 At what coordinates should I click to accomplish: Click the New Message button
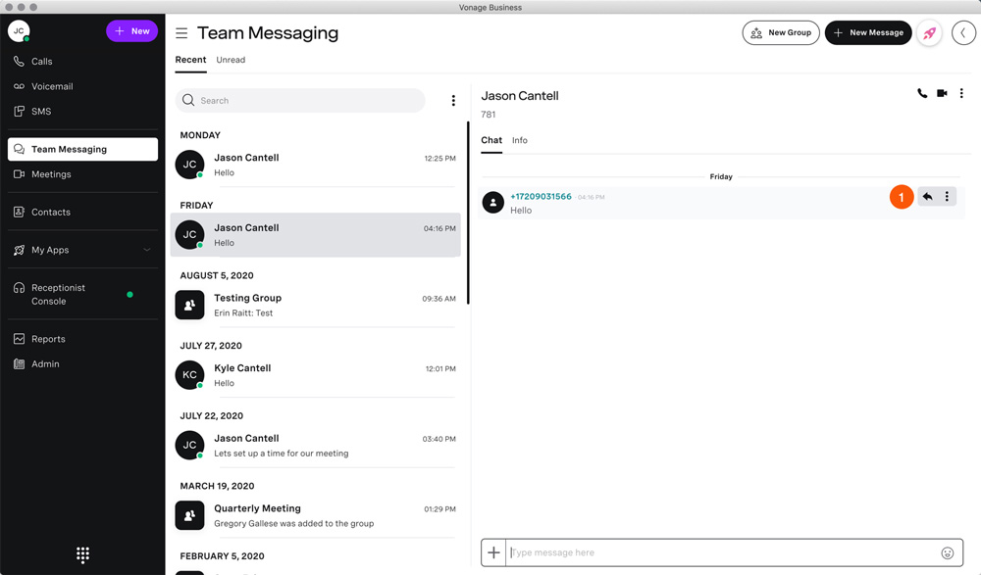(867, 32)
